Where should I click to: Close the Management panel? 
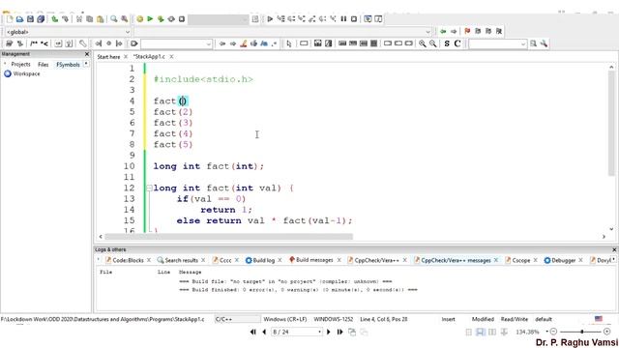(87, 54)
